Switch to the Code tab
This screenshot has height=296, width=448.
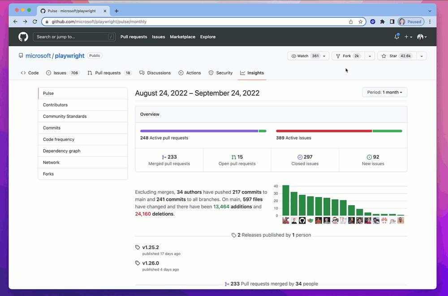[30, 73]
